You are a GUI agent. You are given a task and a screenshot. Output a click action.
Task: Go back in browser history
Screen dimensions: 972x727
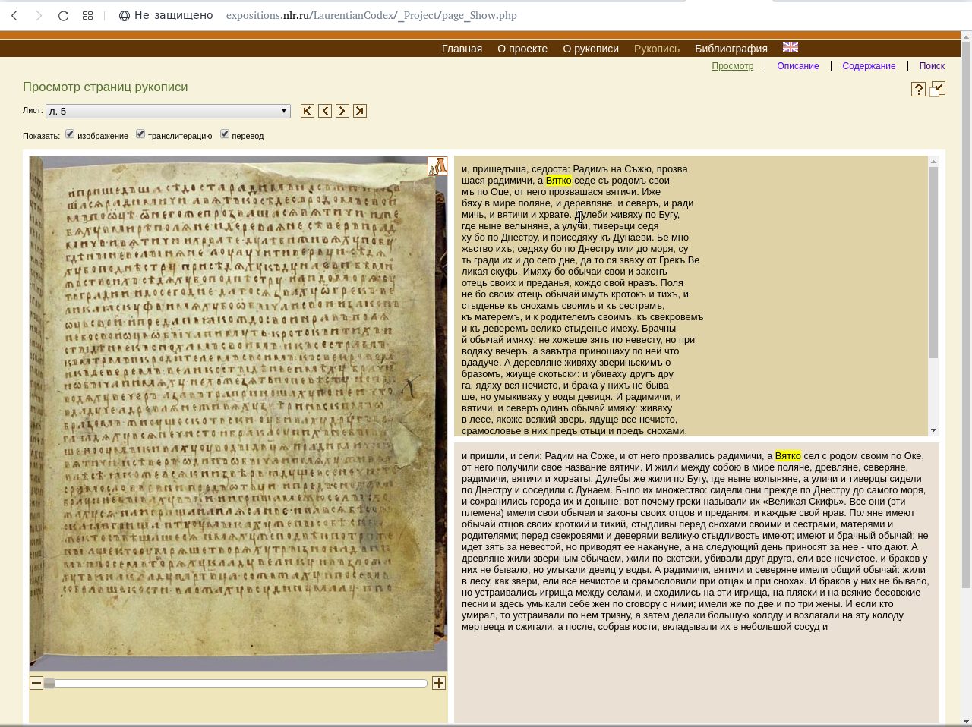[14, 15]
